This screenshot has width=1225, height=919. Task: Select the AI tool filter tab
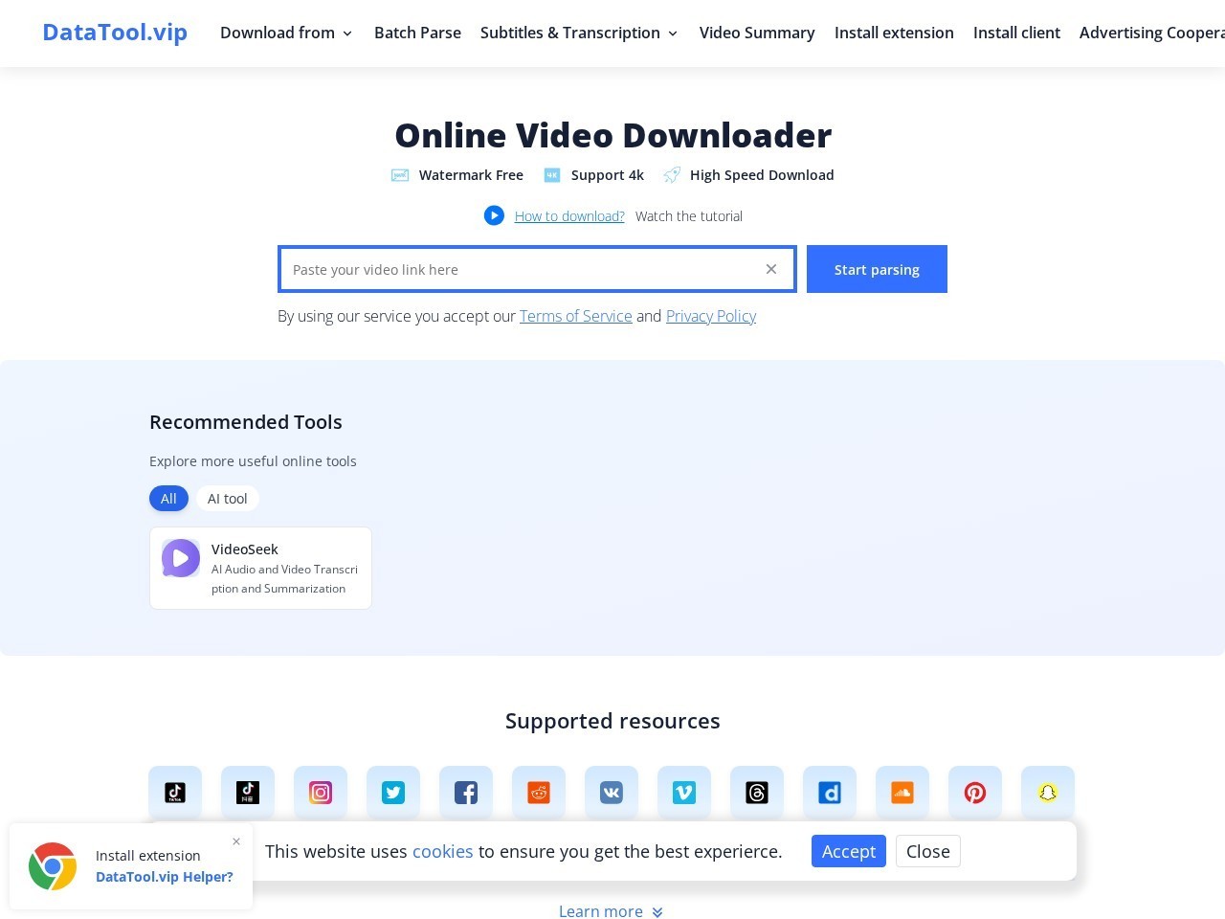(228, 499)
